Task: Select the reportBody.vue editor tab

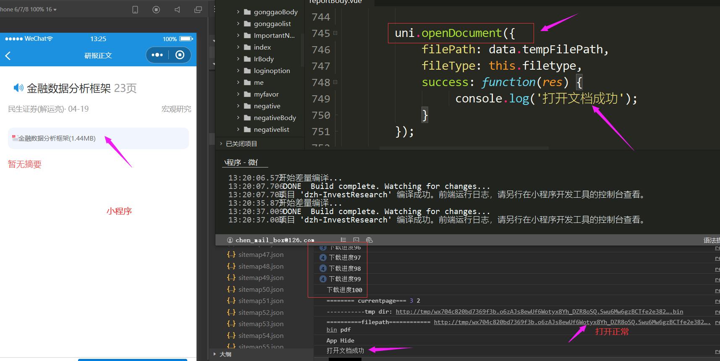Action: 335,2
